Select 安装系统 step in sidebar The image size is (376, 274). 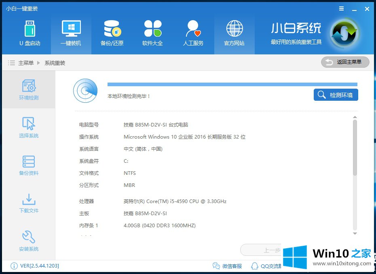pyautogui.click(x=29, y=241)
